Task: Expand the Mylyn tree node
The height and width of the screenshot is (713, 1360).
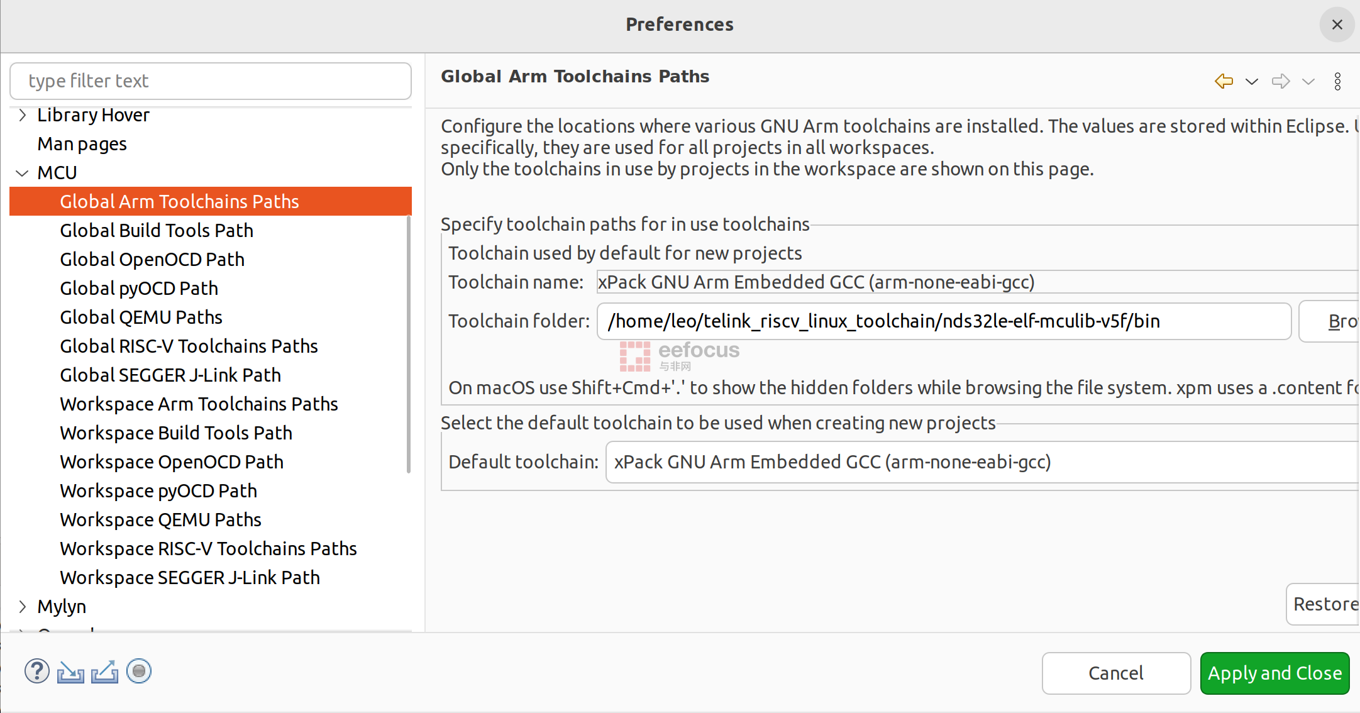Action: pos(21,605)
